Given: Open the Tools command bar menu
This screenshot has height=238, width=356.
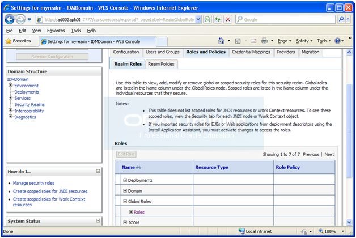Looking at the screenshot, I should coord(324,41).
